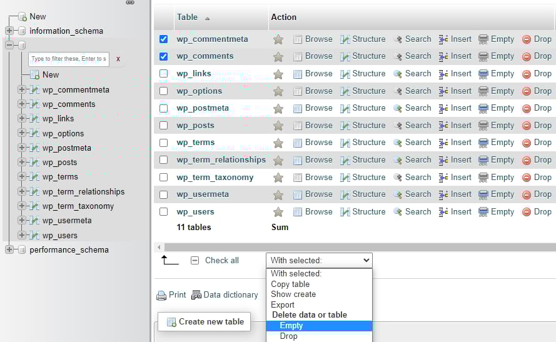Expand the wp_posts table in sidebar

(x=22, y=162)
